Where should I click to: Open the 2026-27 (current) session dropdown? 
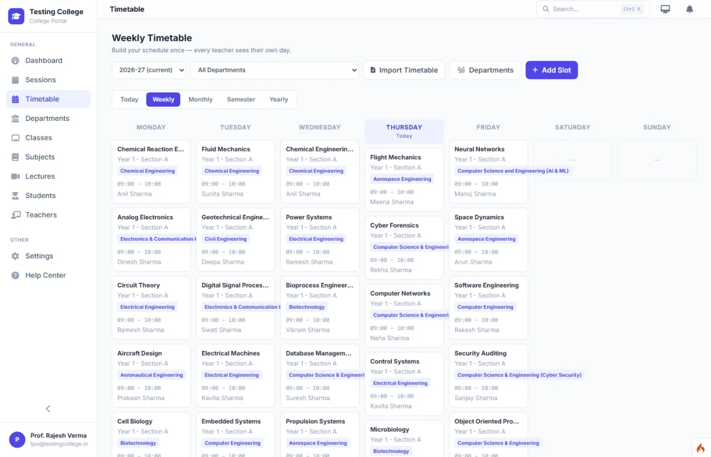click(149, 70)
